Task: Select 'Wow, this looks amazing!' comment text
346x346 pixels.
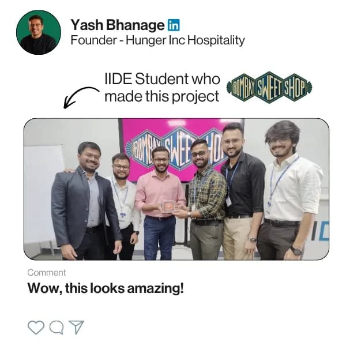Action: (106, 288)
